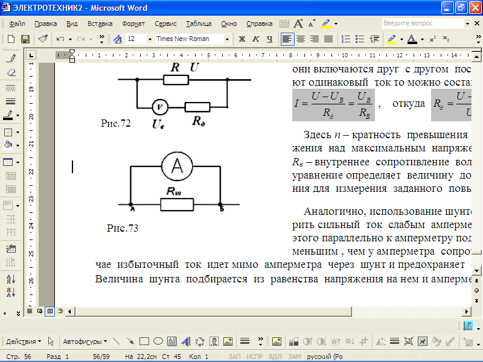Click Distribute Columns Evenly icon
This screenshot has height=362, width=483.
point(11,232)
